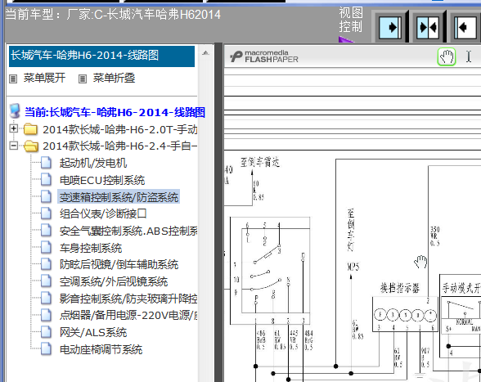Viewport: 481px width, 382px height.
Task: Click 菜单展开 to expand all menus
Action: [x=44, y=78]
